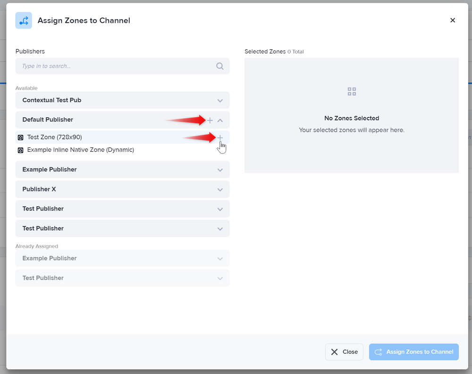Image resolution: width=472 pixels, height=374 pixels.
Task: Add all Default Publisher zones with plus
Action: click(x=210, y=121)
